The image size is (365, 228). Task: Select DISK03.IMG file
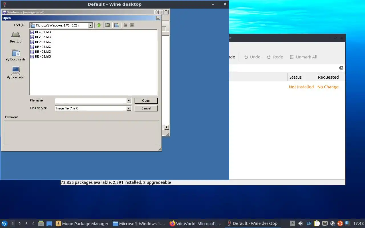click(x=40, y=42)
